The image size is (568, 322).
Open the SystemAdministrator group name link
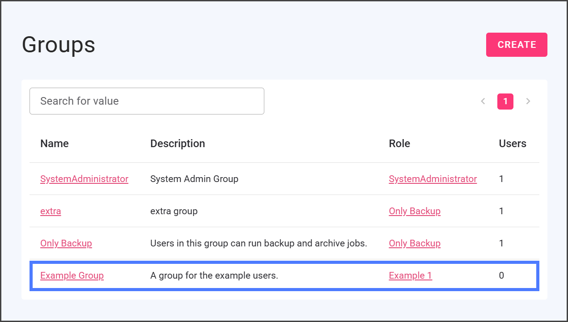tap(84, 179)
